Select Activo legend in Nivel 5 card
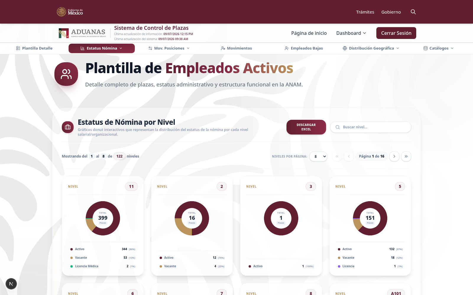The width and height of the screenshot is (473, 295). (370, 249)
